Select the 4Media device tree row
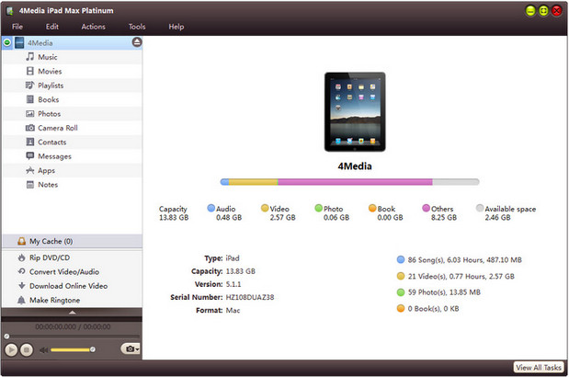569x377 pixels. tap(72, 42)
